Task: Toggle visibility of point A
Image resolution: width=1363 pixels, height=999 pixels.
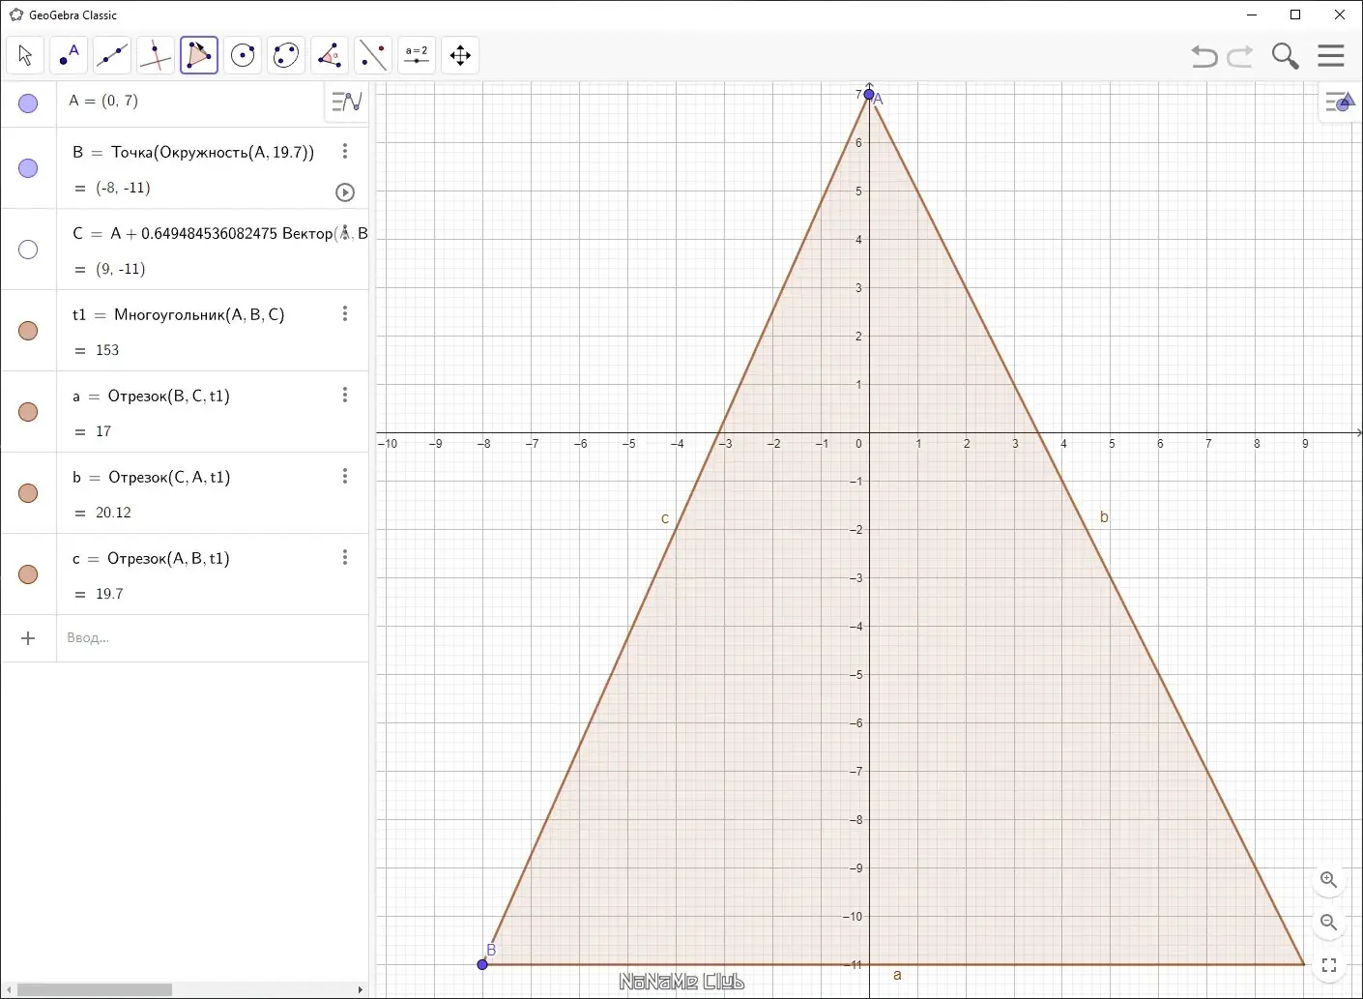Action: (28, 103)
